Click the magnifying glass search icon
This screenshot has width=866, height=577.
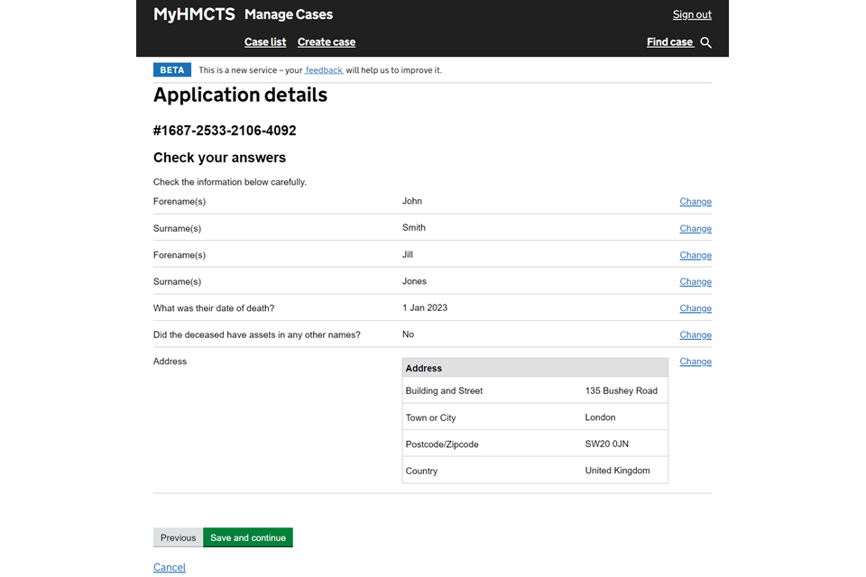pos(705,42)
